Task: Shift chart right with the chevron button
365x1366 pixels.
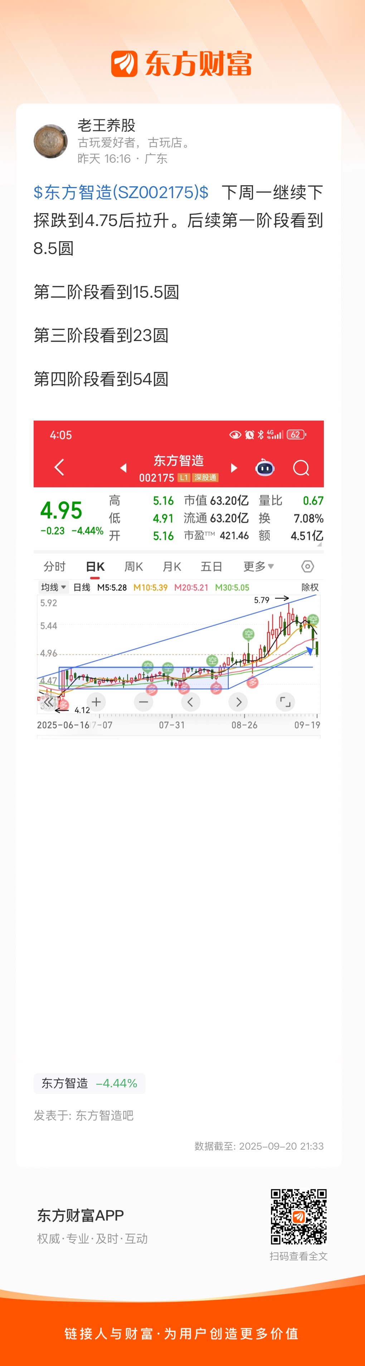Action: click(x=238, y=702)
